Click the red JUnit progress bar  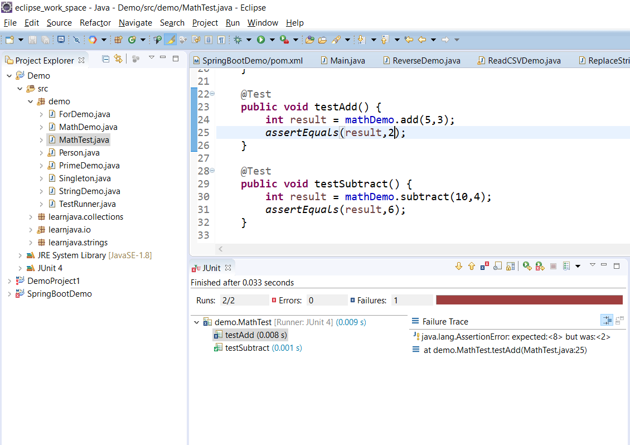[529, 300]
